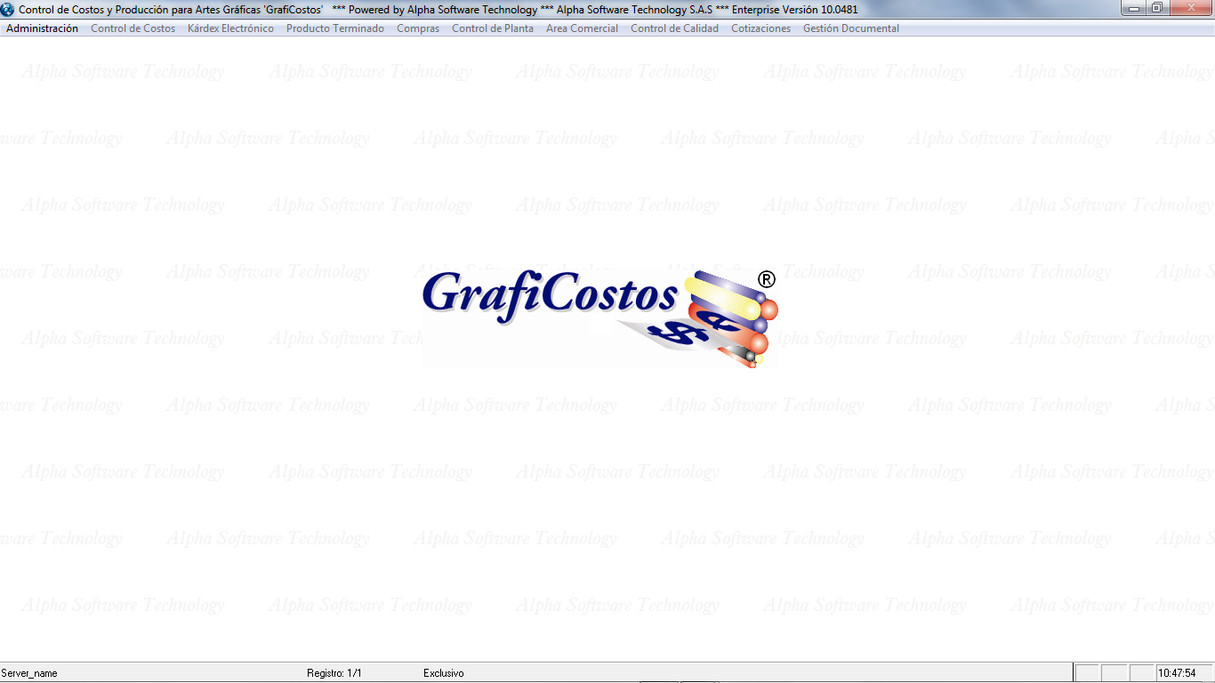Select the Registro: 1/1 status indicator
1215x683 pixels.
click(x=334, y=673)
